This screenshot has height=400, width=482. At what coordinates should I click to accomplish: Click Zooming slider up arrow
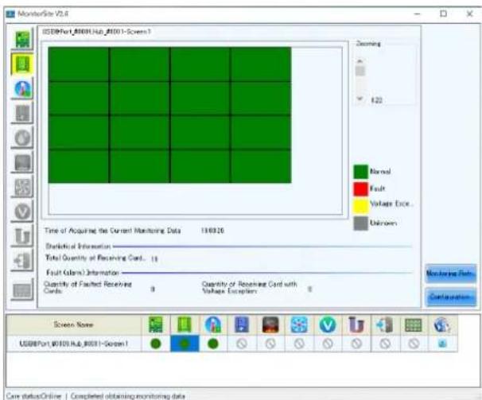[x=360, y=61]
